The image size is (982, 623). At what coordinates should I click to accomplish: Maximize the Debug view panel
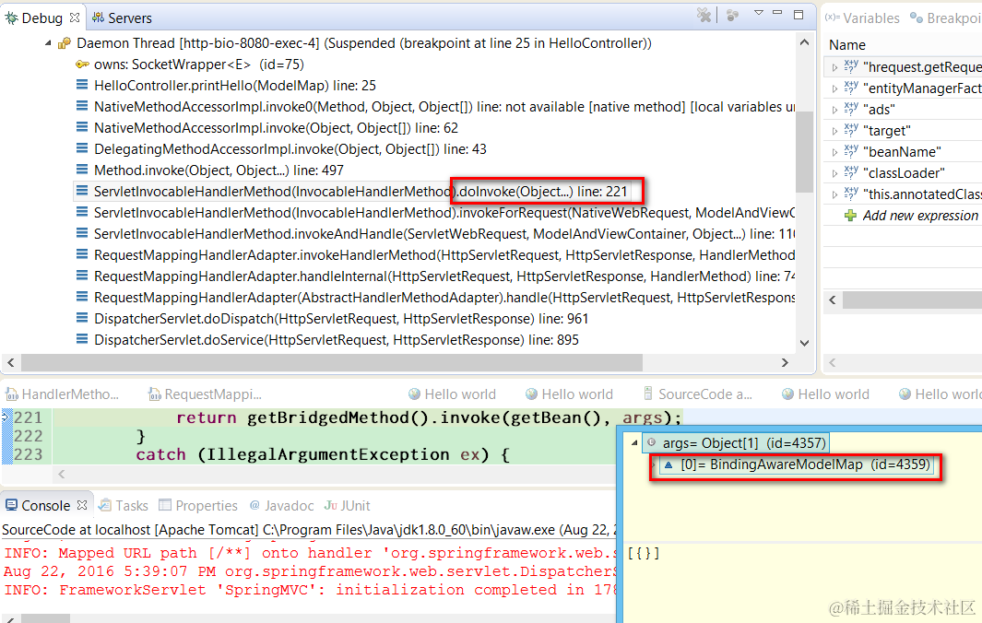[x=799, y=15]
